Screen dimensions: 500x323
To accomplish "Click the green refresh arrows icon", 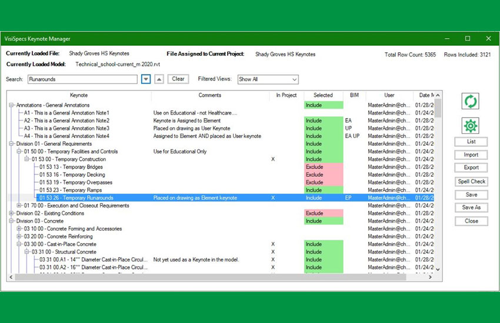I will (471, 101).
